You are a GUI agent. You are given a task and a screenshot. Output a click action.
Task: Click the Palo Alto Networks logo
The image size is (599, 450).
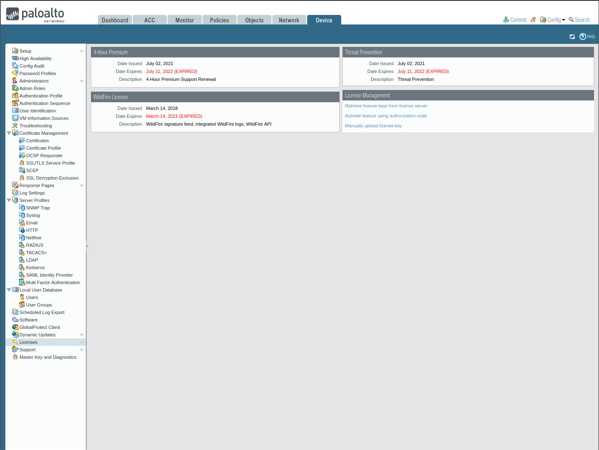coord(36,15)
